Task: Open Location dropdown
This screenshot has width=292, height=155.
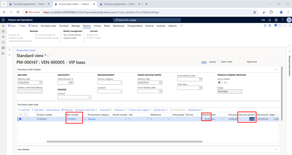Action: click(x=121, y=91)
